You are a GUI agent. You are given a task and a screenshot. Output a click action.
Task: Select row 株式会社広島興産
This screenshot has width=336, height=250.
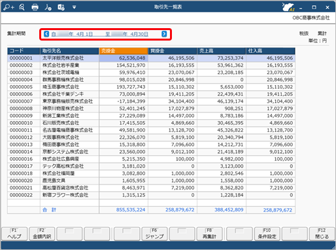click(151, 159)
